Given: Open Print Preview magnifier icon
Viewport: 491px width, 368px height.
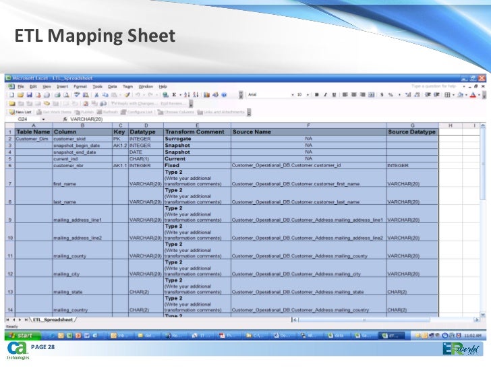Looking at the screenshot, I should [x=66, y=95].
